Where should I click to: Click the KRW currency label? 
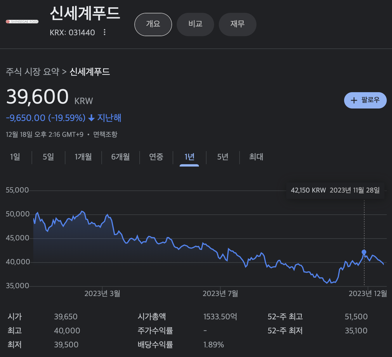(84, 101)
